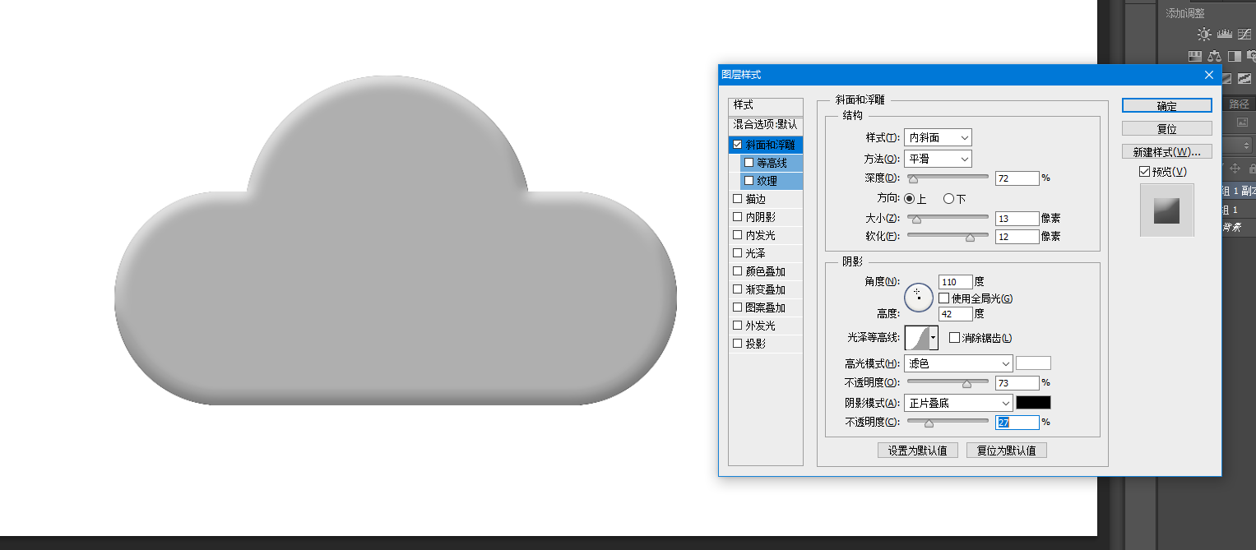Open 阴影模式 dropdown showing 正片叠底

tap(958, 403)
